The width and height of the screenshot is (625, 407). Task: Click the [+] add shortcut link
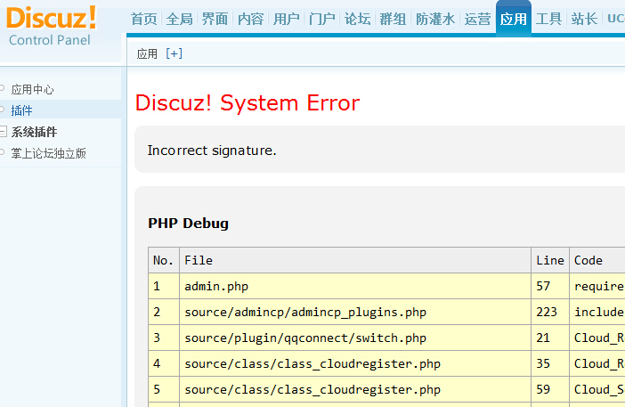coord(175,53)
